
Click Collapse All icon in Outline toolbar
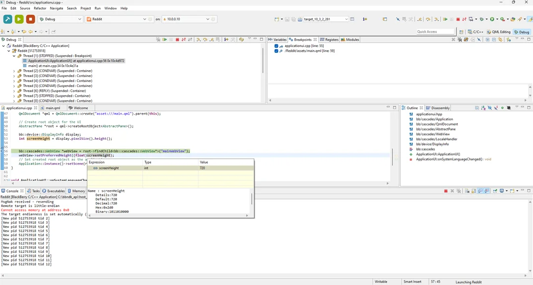pos(477,108)
